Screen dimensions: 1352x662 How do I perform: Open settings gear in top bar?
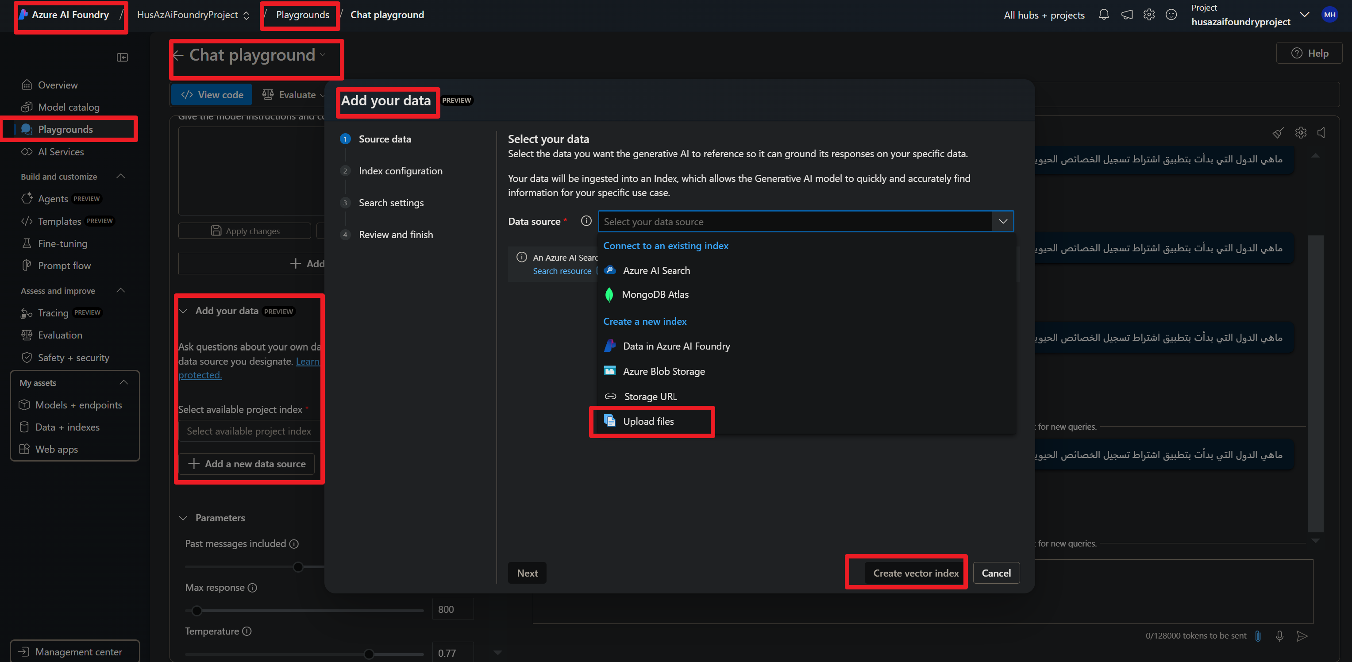pyautogui.click(x=1149, y=15)
